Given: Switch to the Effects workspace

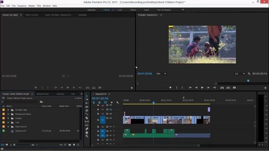Looking at the screenshot, I should 133,10.
